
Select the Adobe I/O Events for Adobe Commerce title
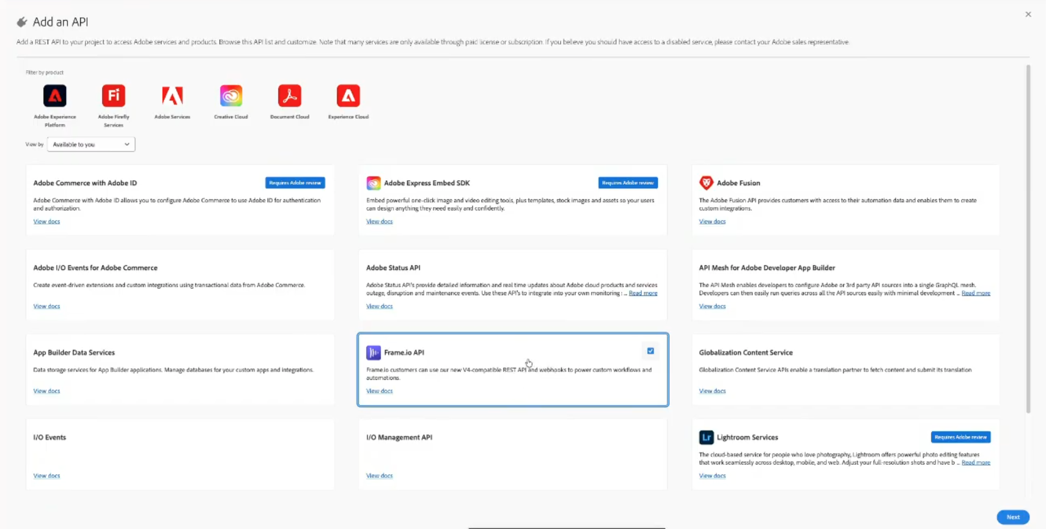click(95, 268)
